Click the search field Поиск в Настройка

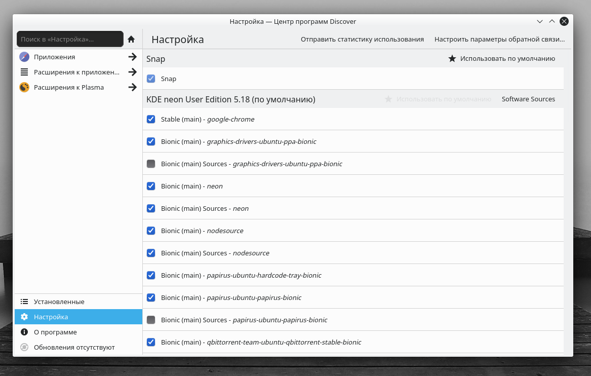tap(70, 39)
